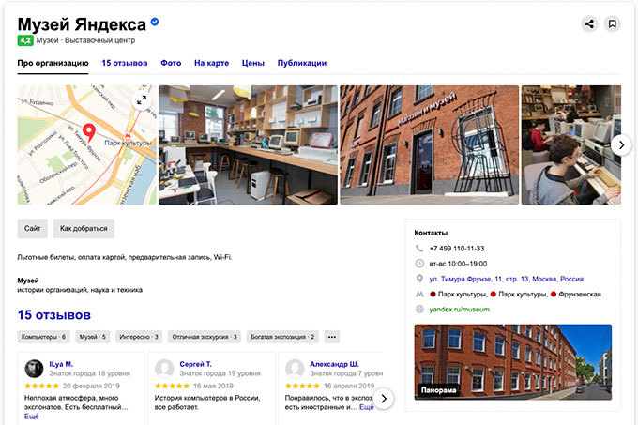This screenshot has width=638, height=425.
Task: Switch to the Фото tab
Action: 171,63
